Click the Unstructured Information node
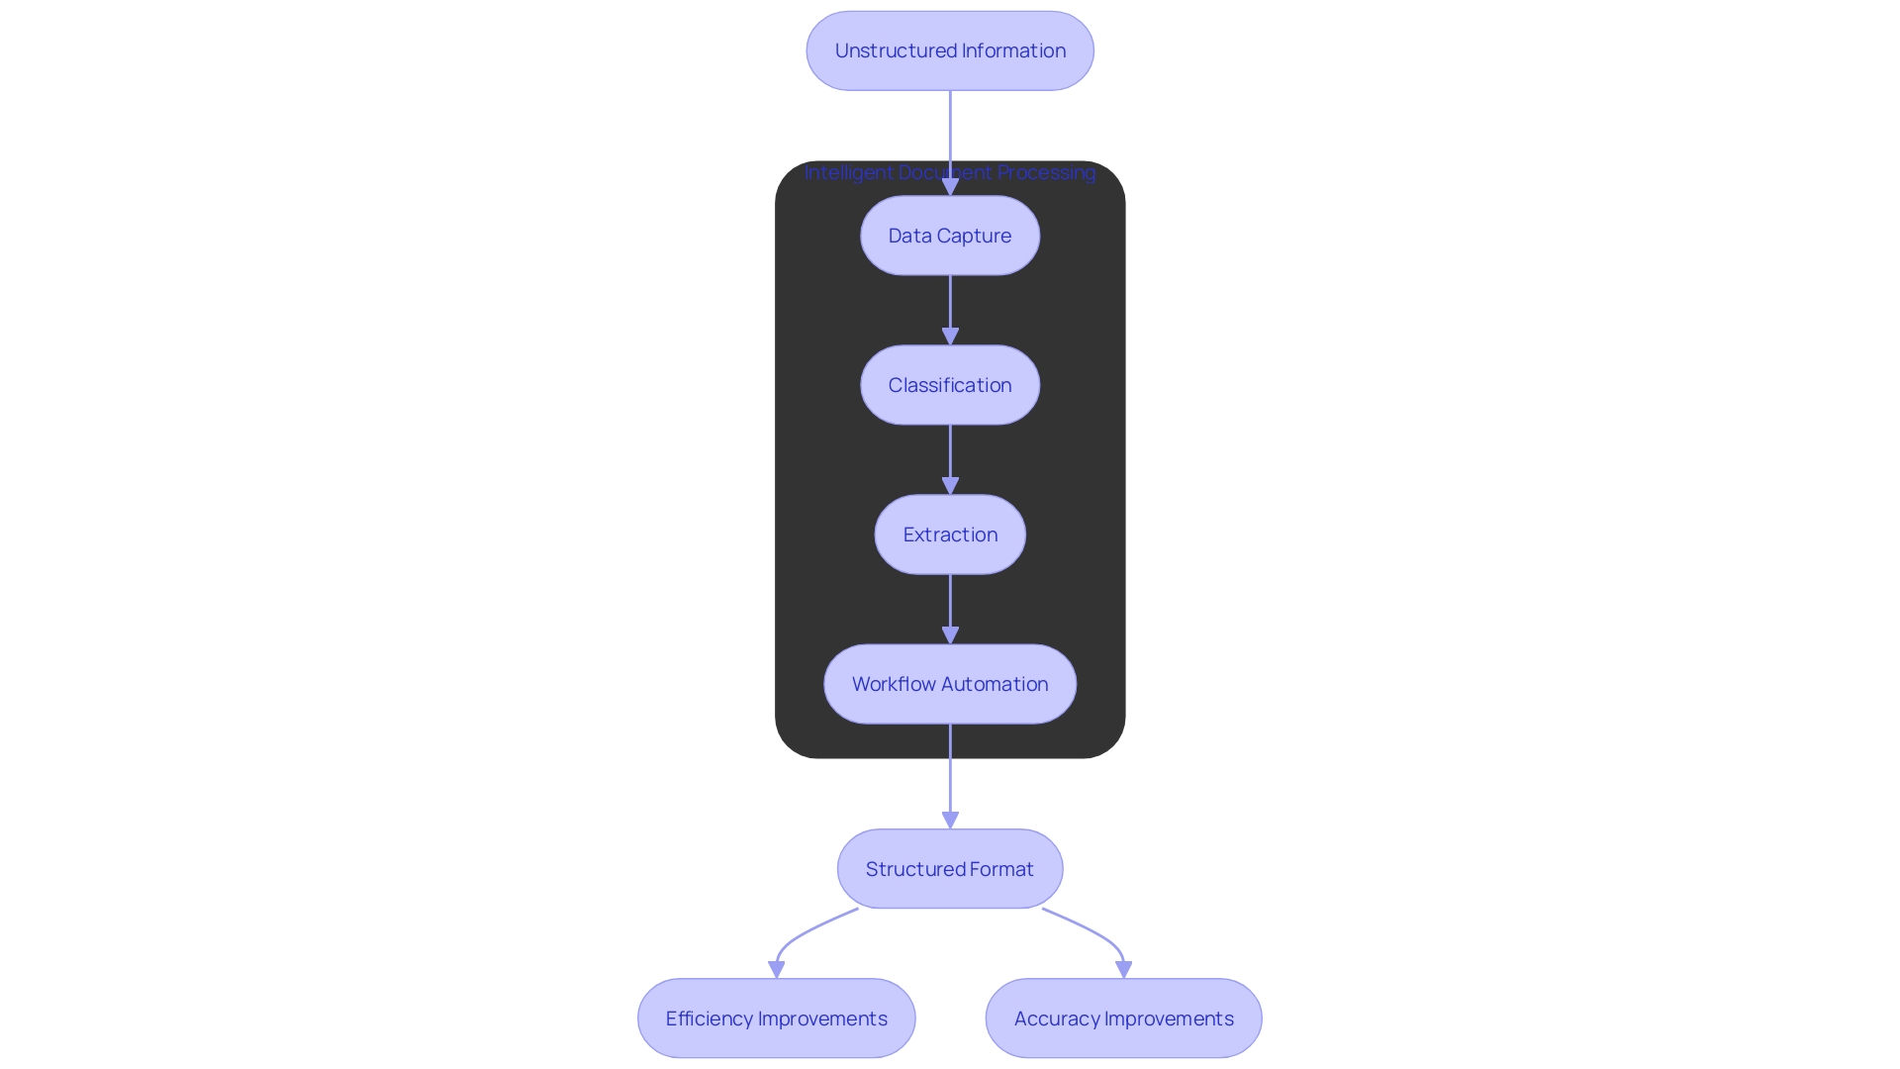The width and height of the screenshot is (1900, 1069). (950, 49)
